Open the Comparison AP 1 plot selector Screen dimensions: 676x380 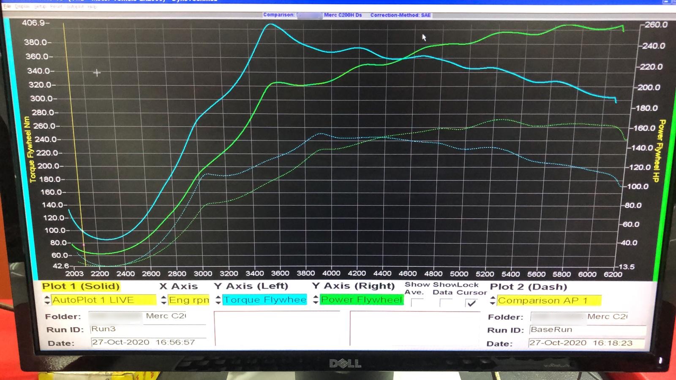click(549, 301)
